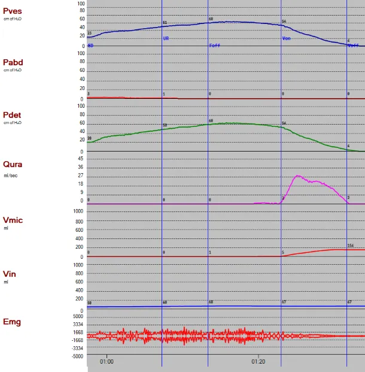
Task: Click the Pdet channel label
Action: 13,114
